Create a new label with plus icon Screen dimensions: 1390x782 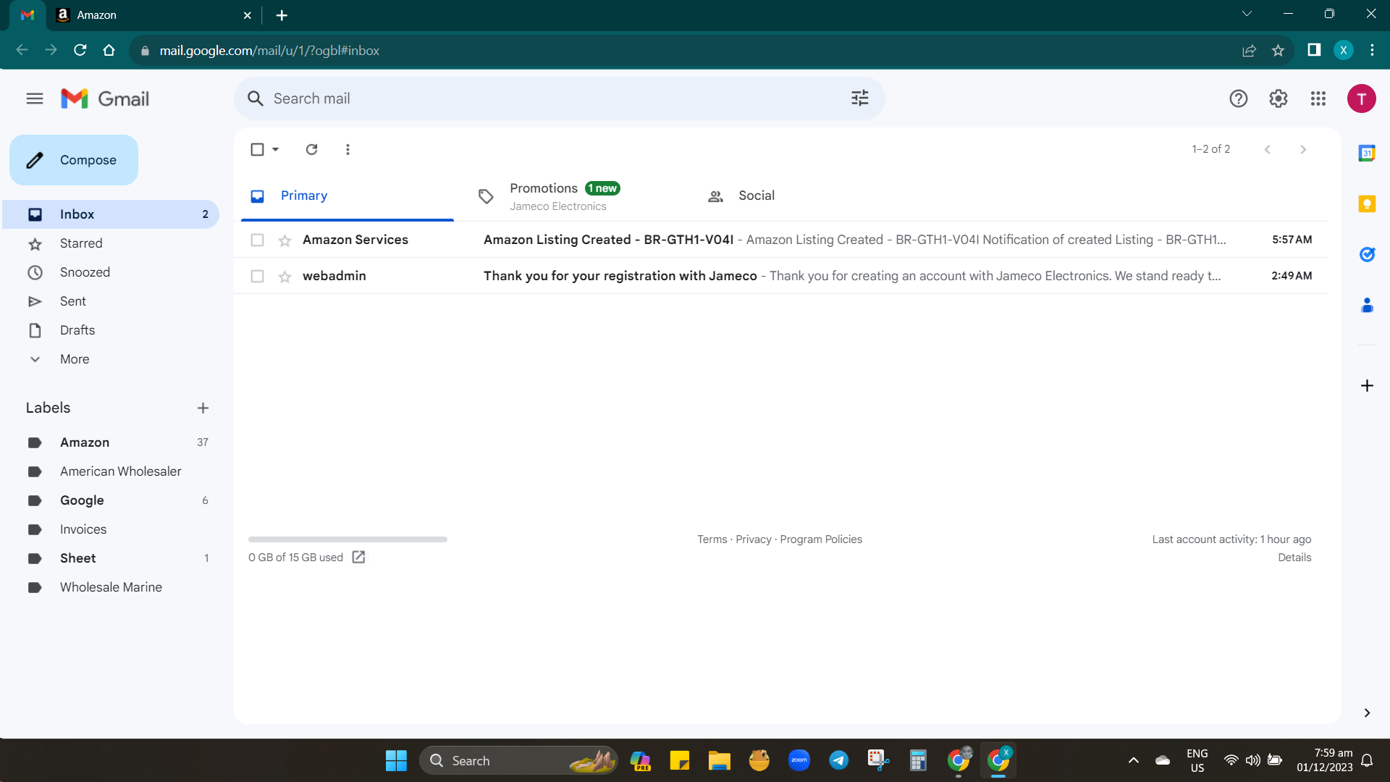203,408
